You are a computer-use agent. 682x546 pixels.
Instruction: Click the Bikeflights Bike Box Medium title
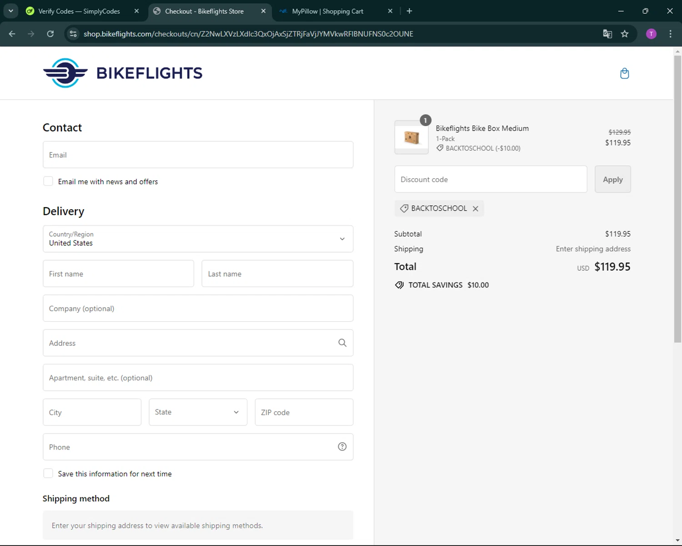click(x=482, y=128)
